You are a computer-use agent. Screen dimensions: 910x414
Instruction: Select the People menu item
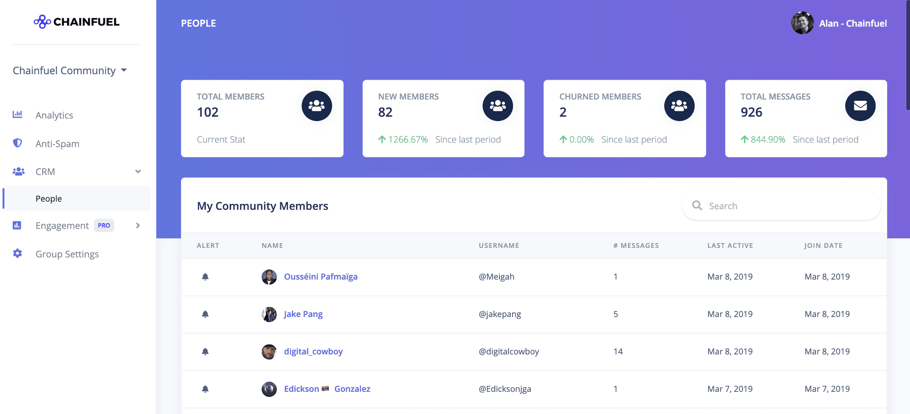tap(49, 199)
